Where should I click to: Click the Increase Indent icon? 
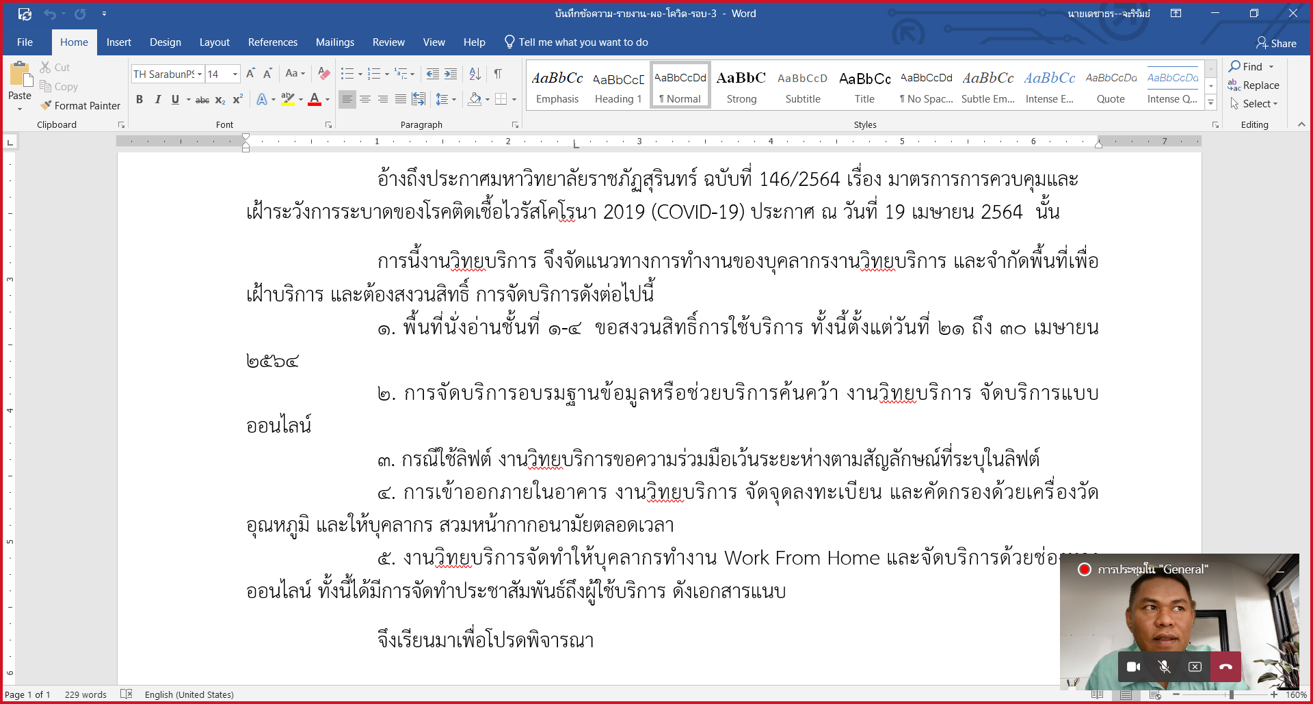point(451,74)
